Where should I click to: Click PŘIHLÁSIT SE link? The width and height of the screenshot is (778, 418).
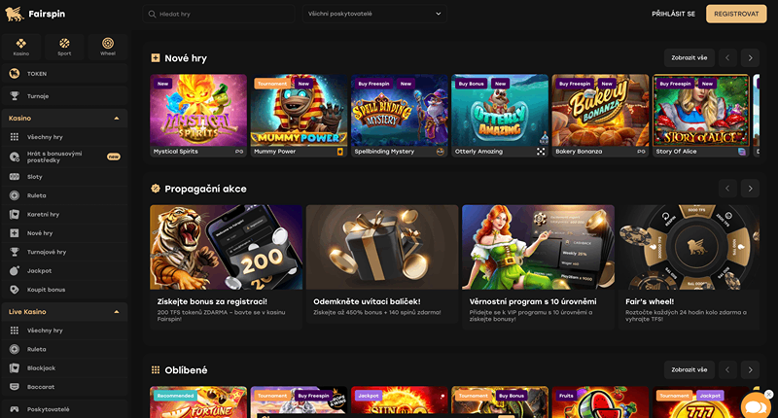tap(673, 14)
